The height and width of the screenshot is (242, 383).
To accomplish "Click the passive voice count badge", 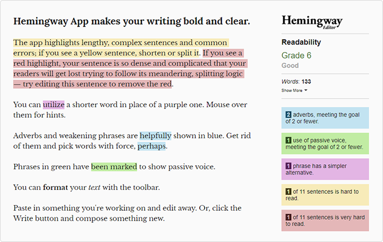I will [x=288, y=140].
